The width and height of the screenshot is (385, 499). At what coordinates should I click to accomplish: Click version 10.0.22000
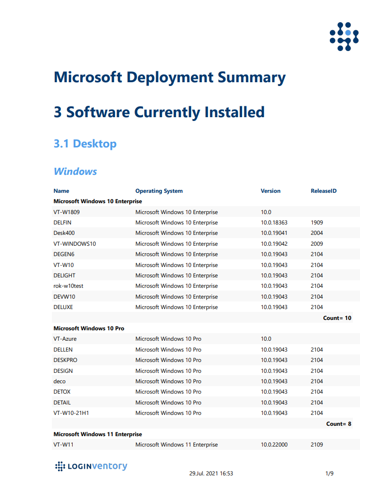[x=274, y=445]
